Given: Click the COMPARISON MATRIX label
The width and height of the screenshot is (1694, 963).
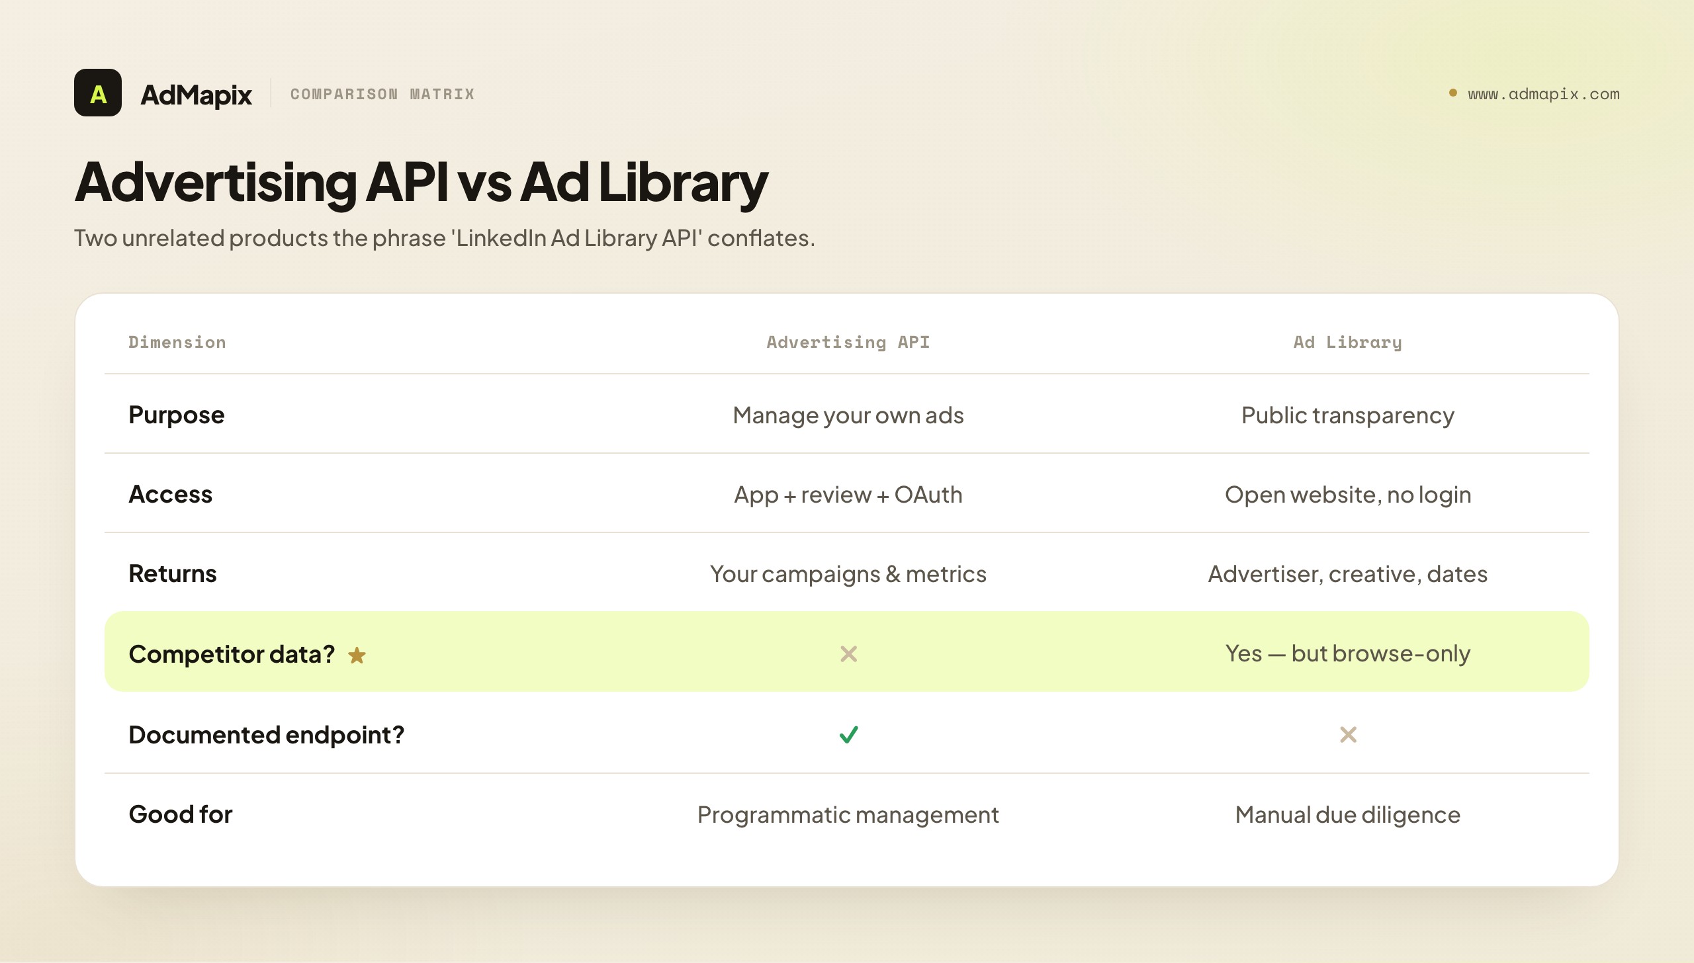Looking at the screenshot, I should (382, 94).
